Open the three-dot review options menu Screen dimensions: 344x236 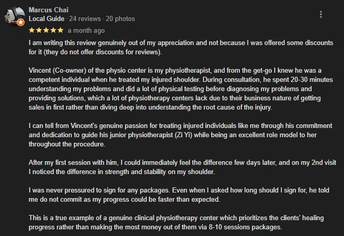(x=321, y=14)
